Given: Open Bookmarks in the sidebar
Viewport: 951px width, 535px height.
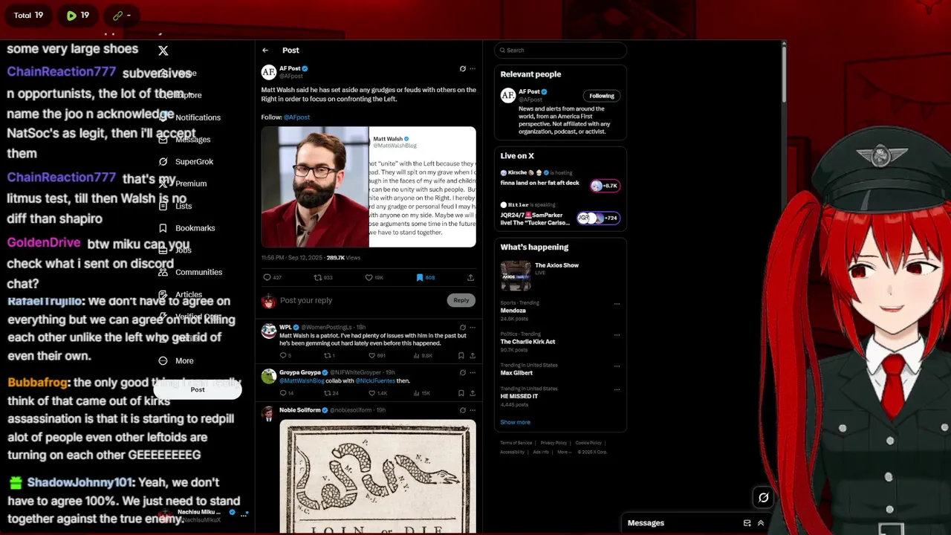Looking at the screenshot, I should point(187,228).
